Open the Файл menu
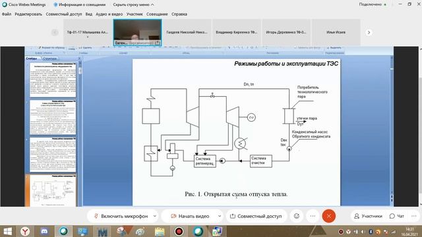The image size is (422, 237). coord(7,14)
